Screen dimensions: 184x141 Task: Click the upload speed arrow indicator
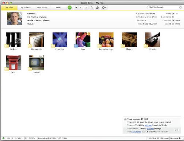[13, 138]
